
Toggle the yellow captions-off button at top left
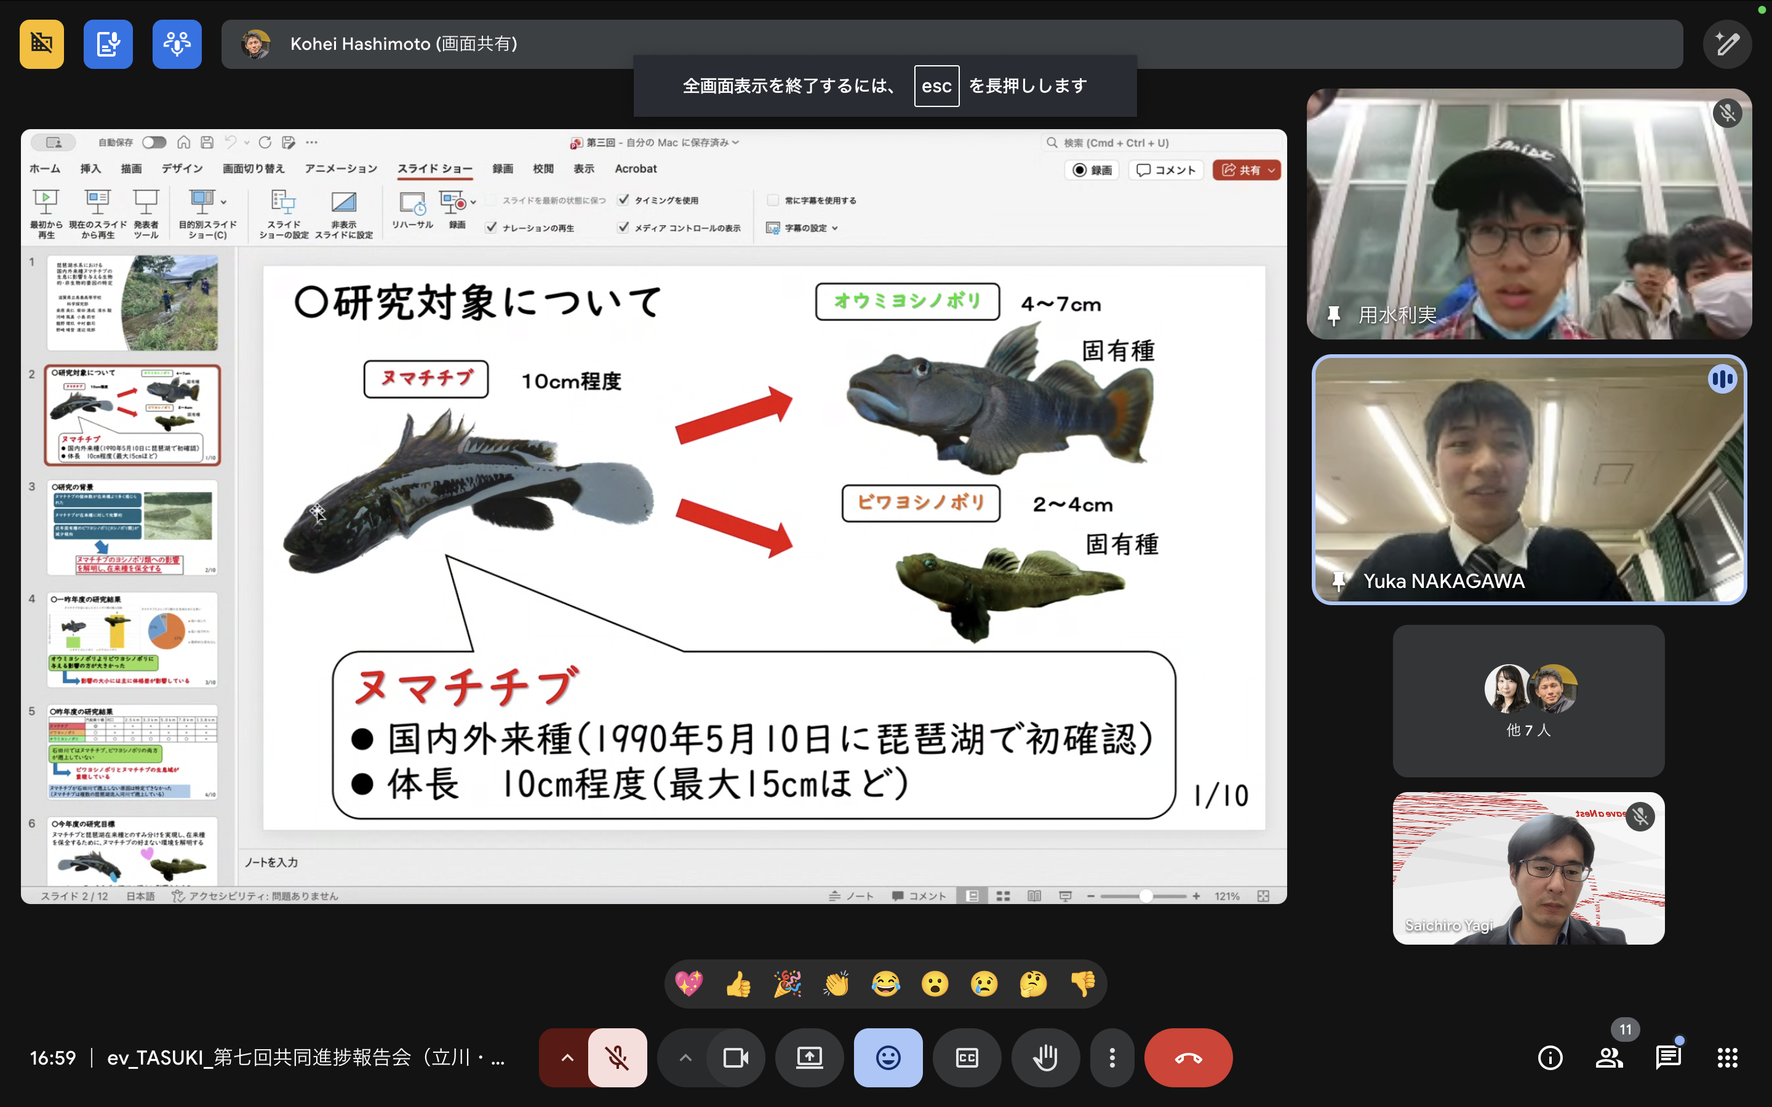42,44
